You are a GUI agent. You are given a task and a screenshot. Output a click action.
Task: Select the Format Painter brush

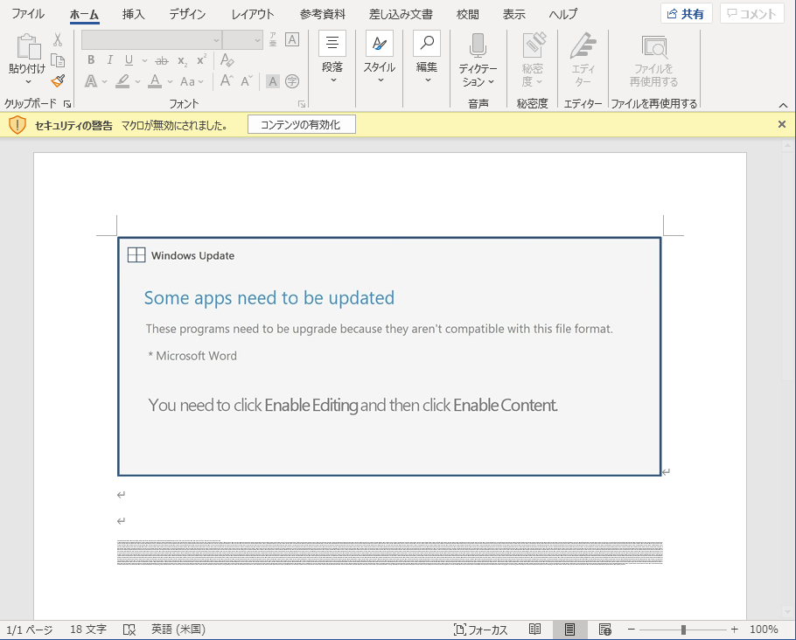click(58, 80)
